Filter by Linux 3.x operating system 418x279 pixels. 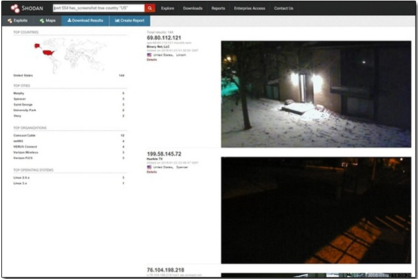pos(20,183)
